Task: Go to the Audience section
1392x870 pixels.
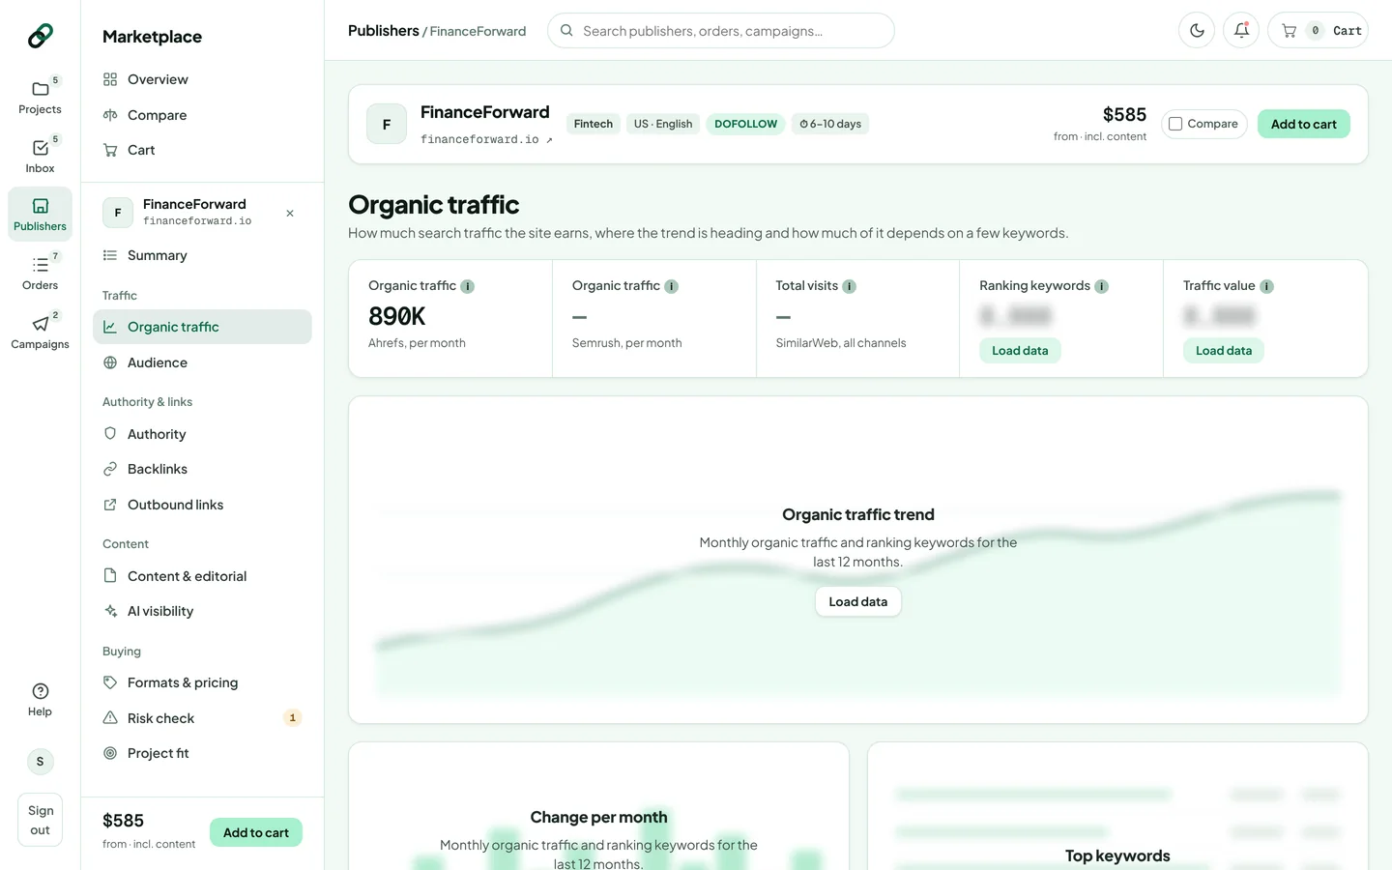Action: pyautogui.click(x=202, y=362)
